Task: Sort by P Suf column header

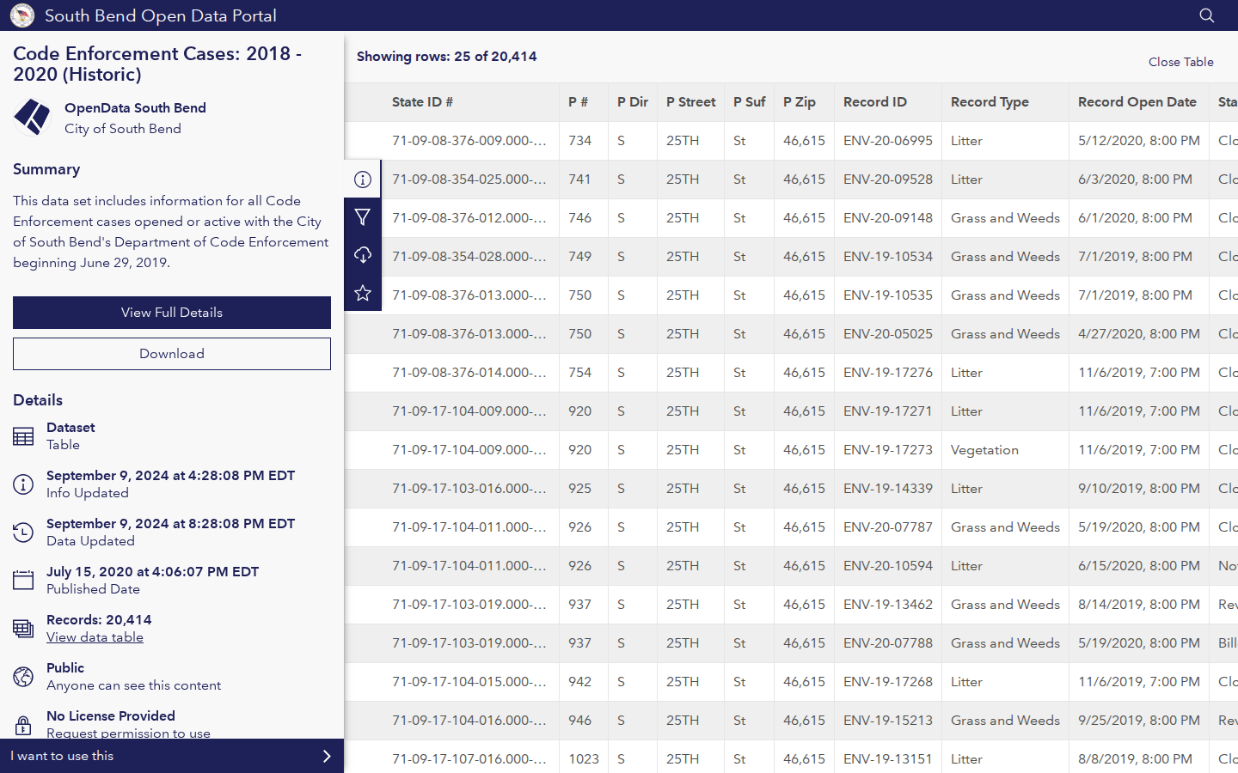Action: coord(750,102)
